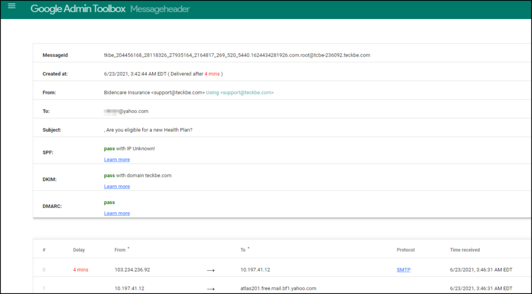Viewport: 532px width, 294px height.
Task: Click the red '4 mins' in Created at row
Action: (x=212, y=74)
